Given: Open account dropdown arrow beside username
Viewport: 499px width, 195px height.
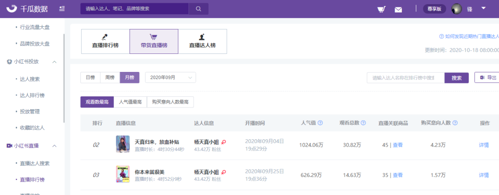Looking at the screenshot, I should click(x=483, y=8).
